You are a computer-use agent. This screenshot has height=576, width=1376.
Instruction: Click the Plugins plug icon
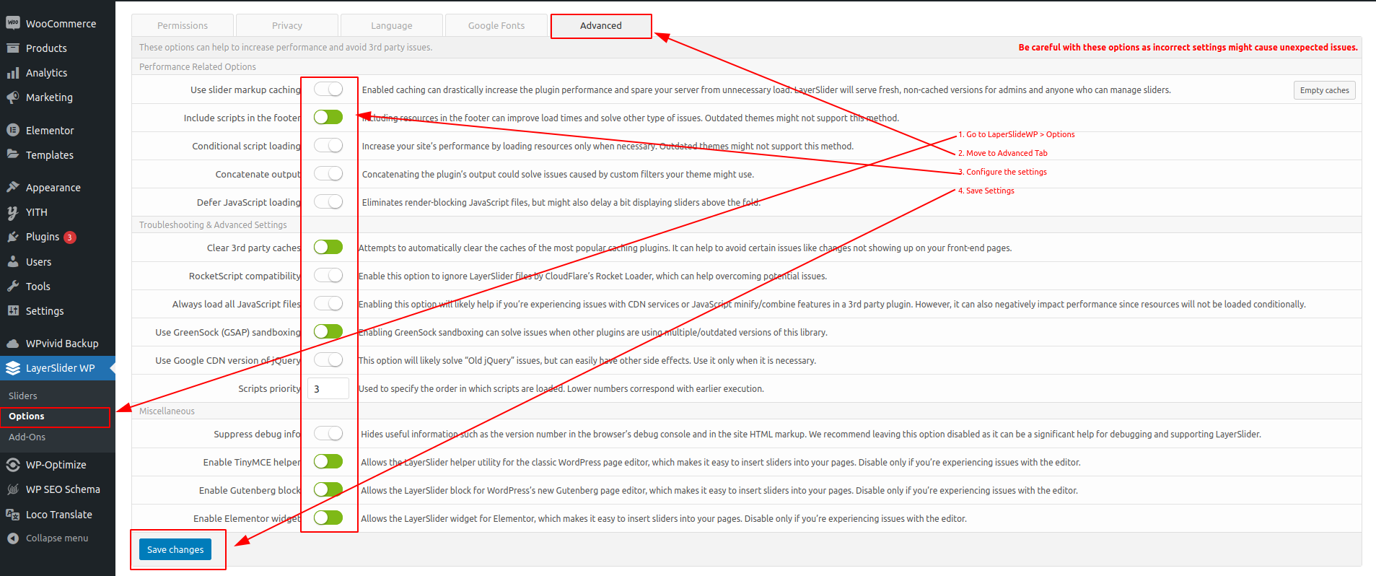13,237
